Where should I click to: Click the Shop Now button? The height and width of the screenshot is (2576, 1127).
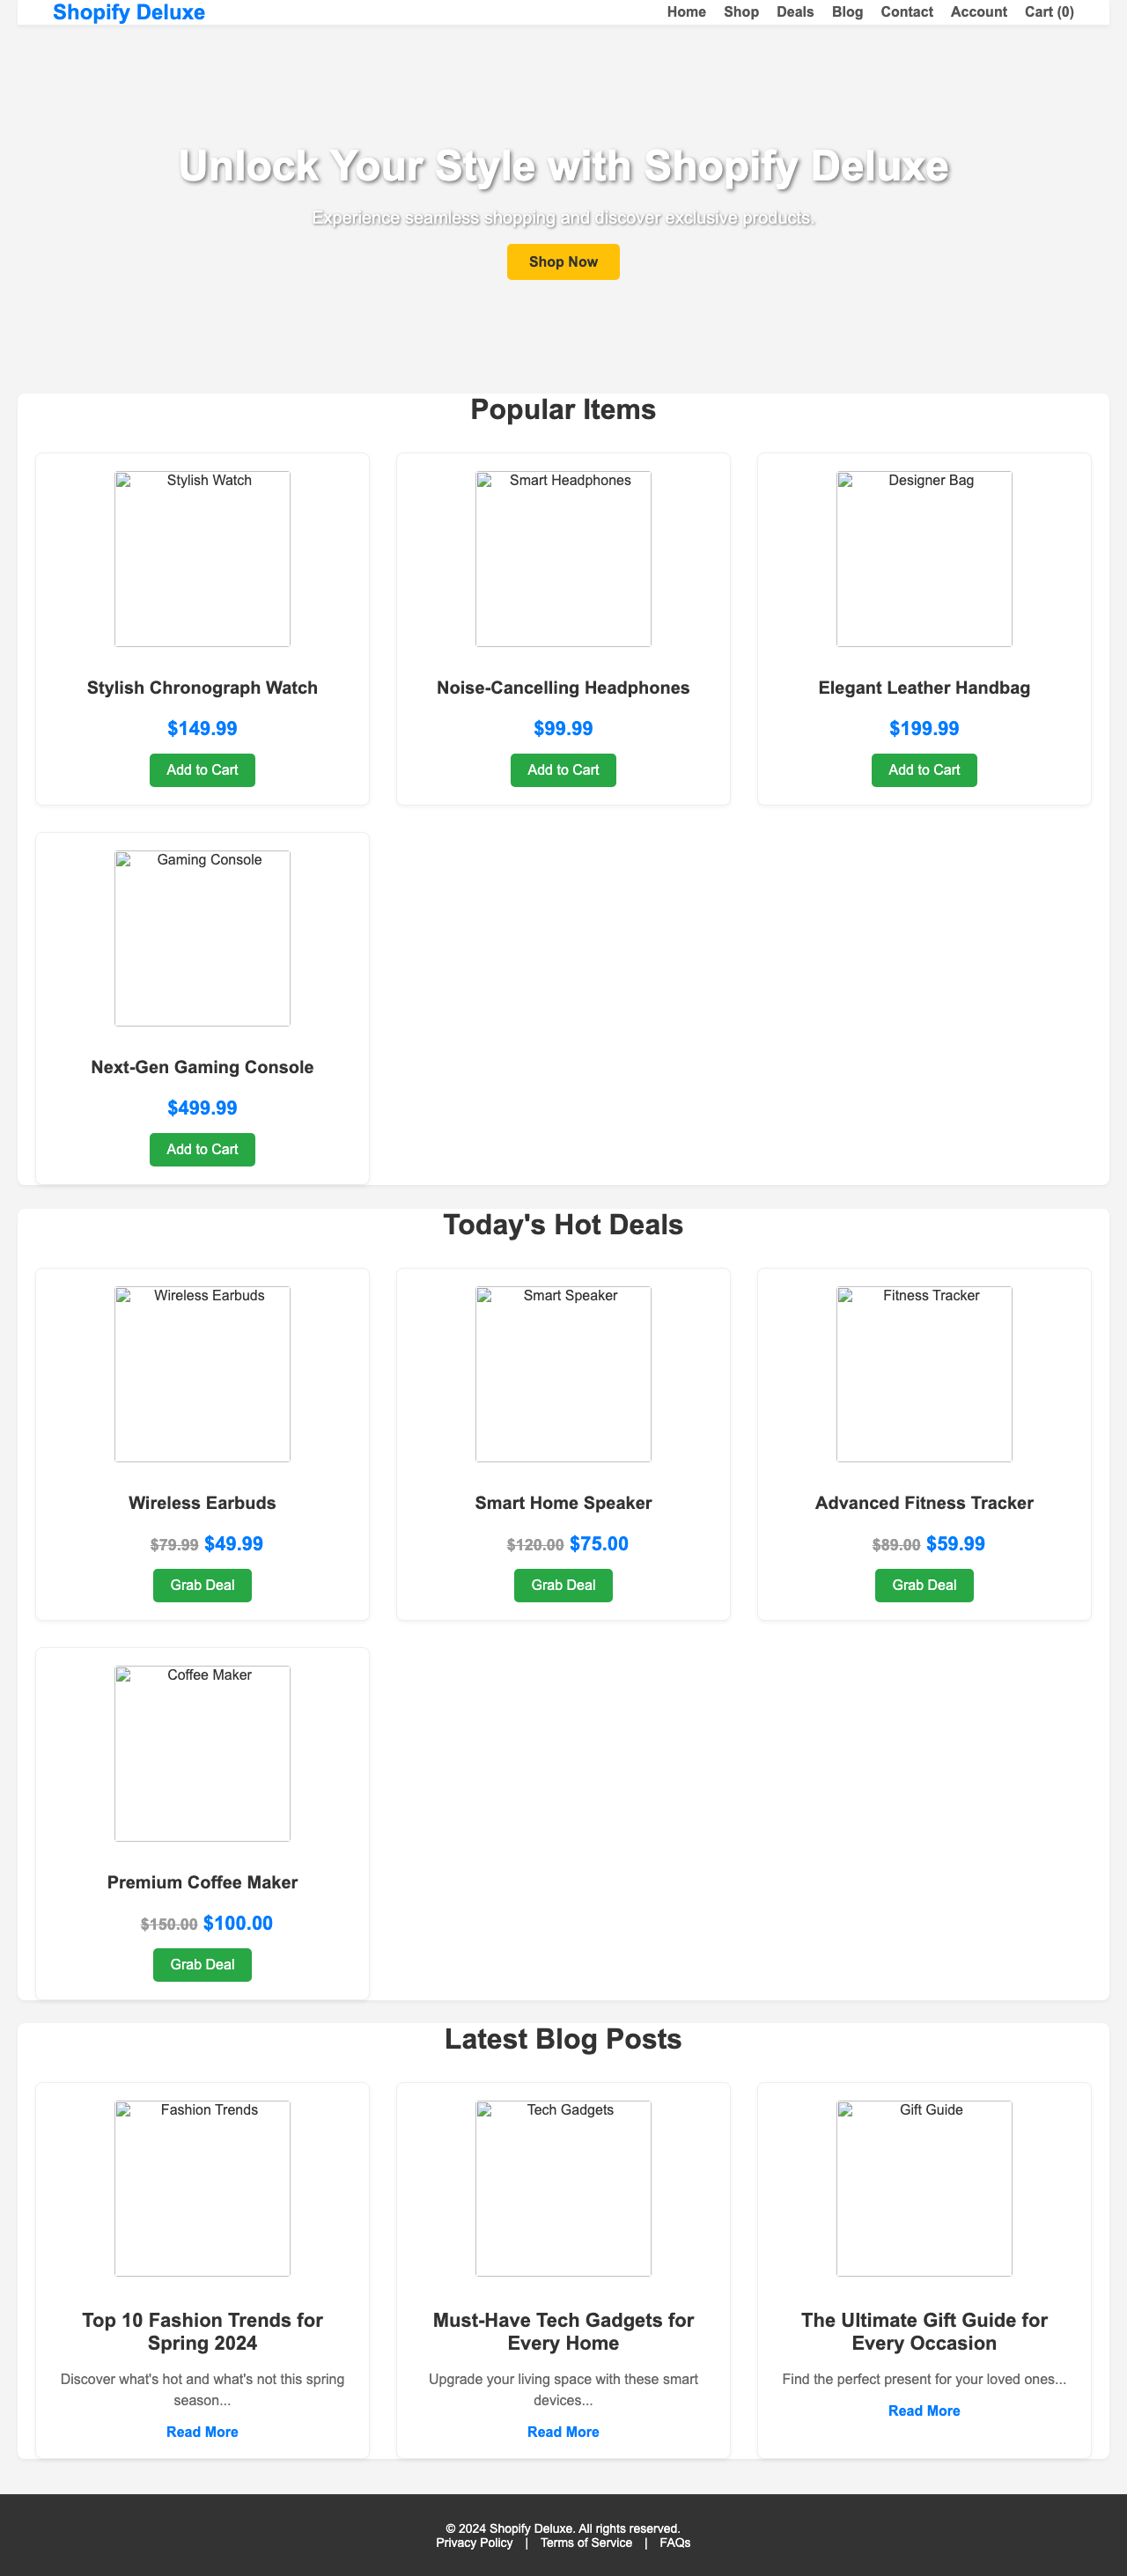click(563, 261)
